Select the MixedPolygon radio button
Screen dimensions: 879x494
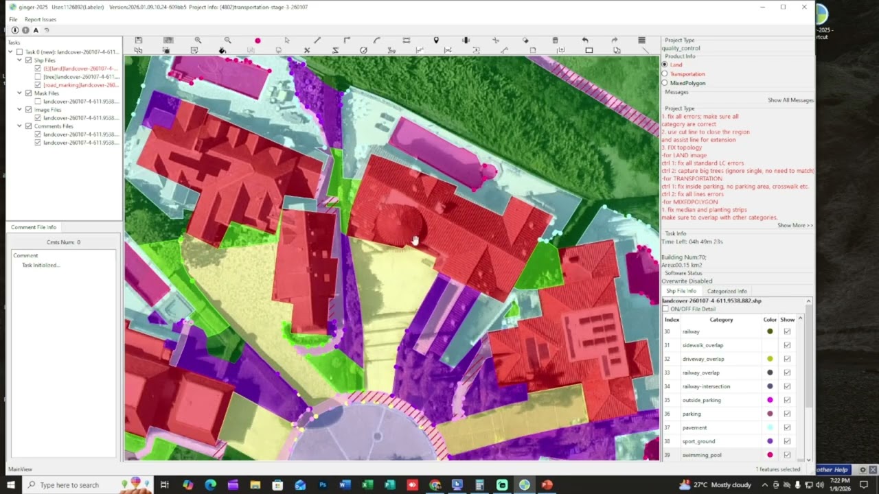[664, 83]
